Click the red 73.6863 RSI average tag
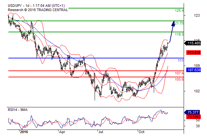The image size is (207, 139). [194, 116]
